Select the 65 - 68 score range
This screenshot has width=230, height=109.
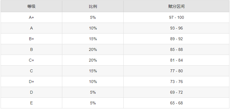coord(176,103)
